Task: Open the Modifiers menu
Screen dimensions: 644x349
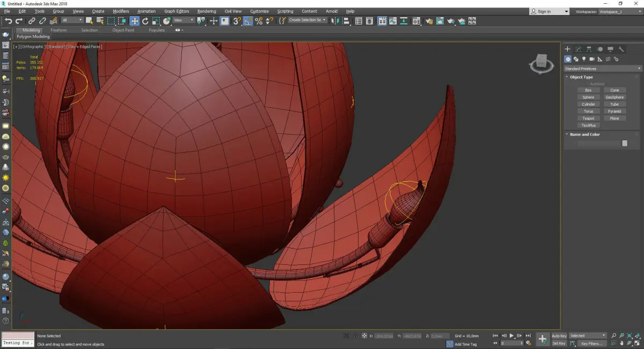Action: pos(121,11)
